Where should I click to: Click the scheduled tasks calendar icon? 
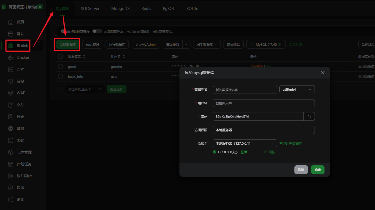(10, 164)
